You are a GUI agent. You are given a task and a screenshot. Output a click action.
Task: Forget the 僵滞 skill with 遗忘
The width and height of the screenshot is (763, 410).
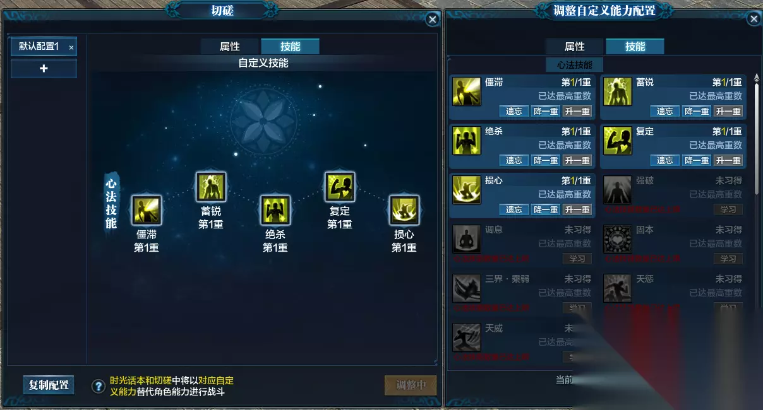(514, 111)
